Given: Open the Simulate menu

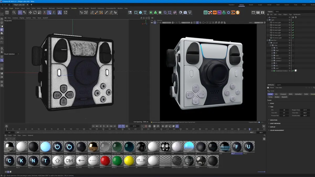Looking at the screenshot, I should [x=74, y=8].
